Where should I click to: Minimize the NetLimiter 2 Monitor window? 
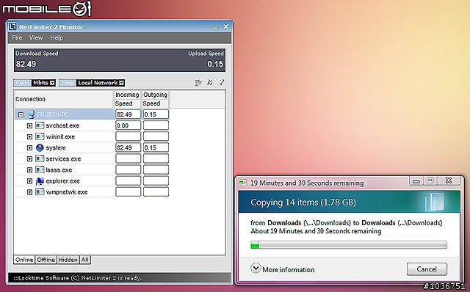click(x=216, y=28)
